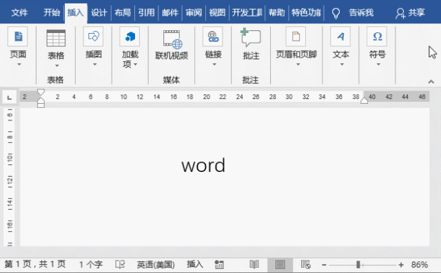Switch to web layout view
441x273 pixels.
pyautogui.click(x=305, y=264)
